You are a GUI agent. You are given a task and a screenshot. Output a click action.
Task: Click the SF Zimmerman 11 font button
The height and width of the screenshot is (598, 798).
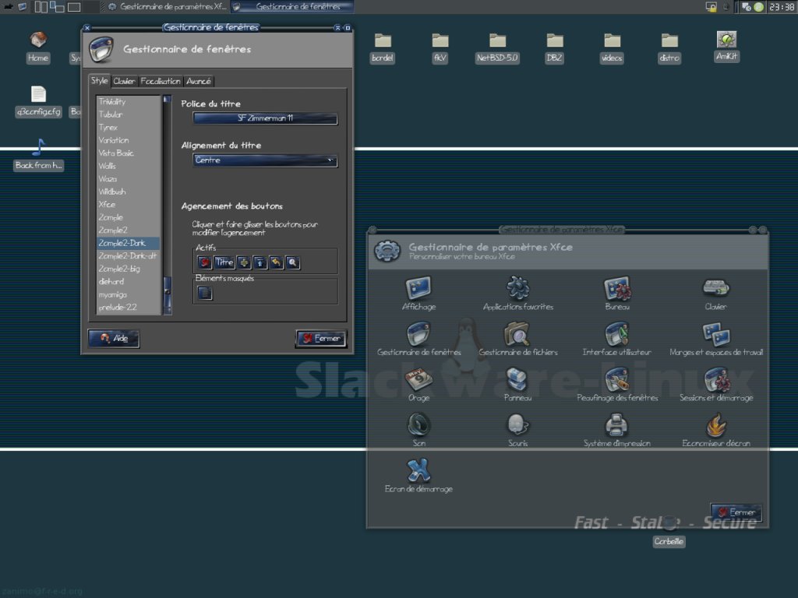click(x=265, y=118)
